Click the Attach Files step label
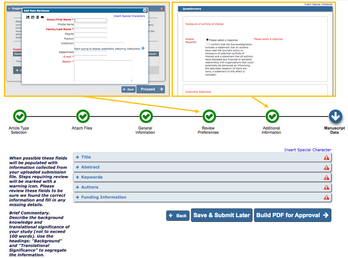 [x=82, y=128]
